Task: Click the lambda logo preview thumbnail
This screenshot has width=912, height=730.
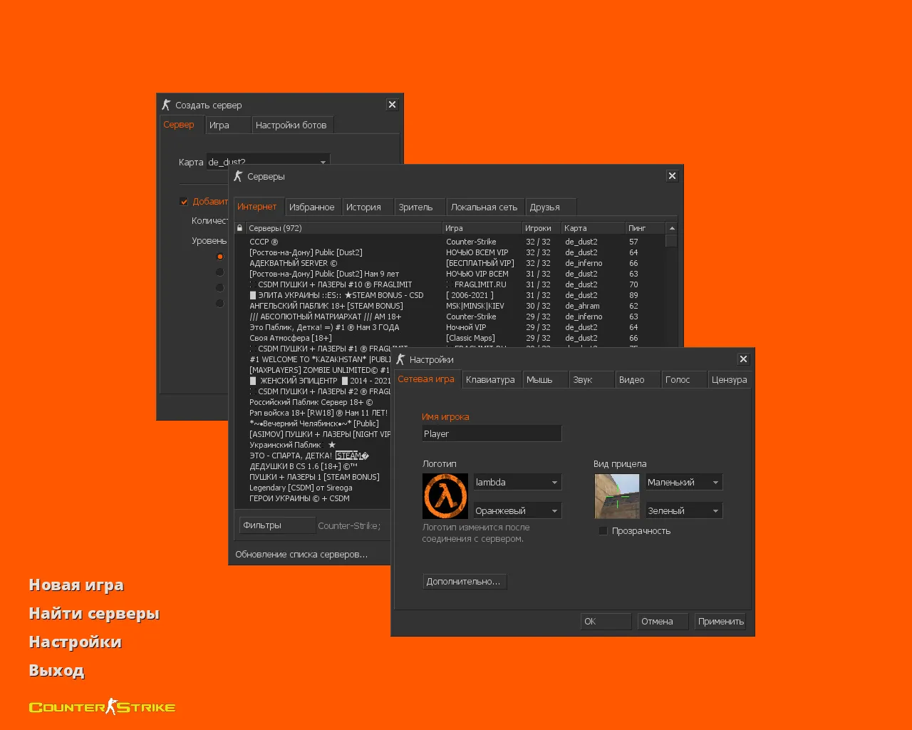Action: (446, 496)
